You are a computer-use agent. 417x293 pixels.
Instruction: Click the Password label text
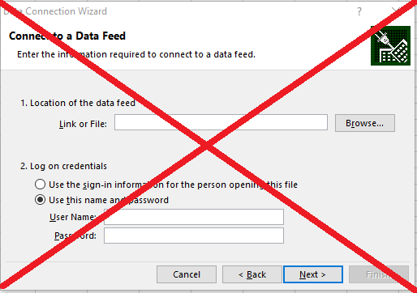[x=75, y=236]
